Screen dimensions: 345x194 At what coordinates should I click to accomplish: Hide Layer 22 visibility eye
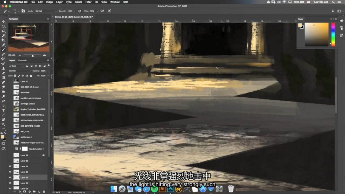(10, 172)
